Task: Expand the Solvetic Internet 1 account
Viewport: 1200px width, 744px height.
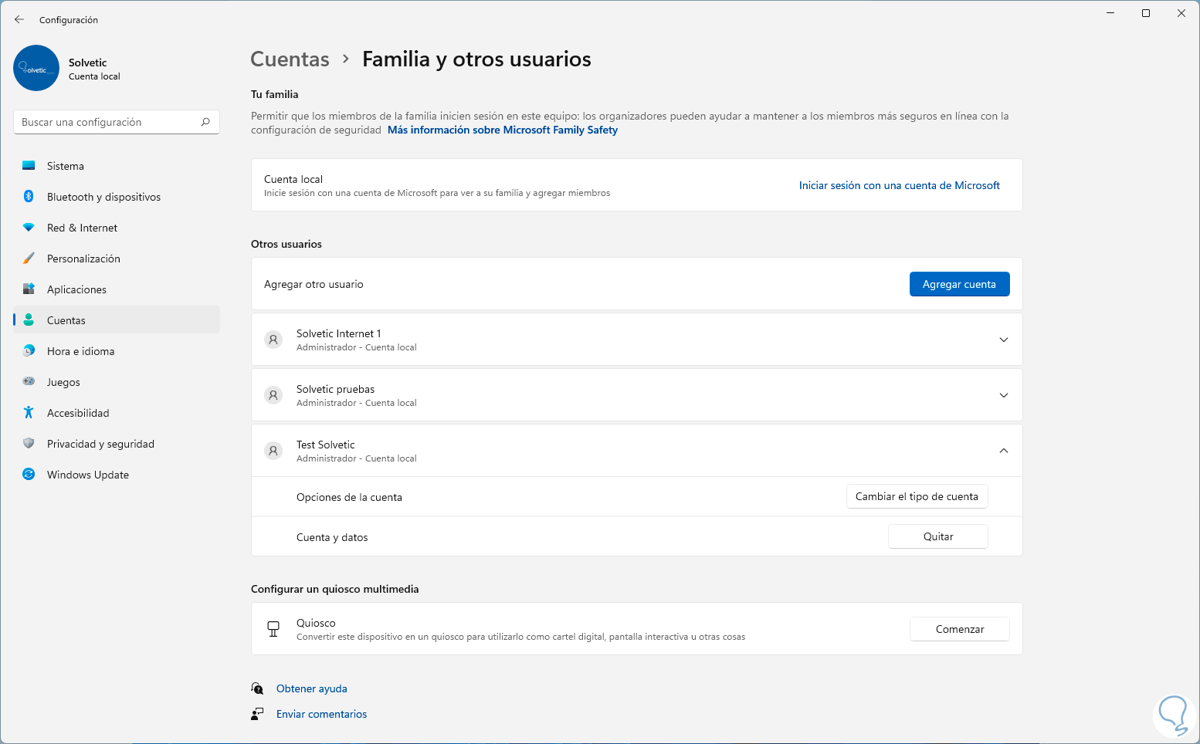Action: click(x=1003, y=340)
